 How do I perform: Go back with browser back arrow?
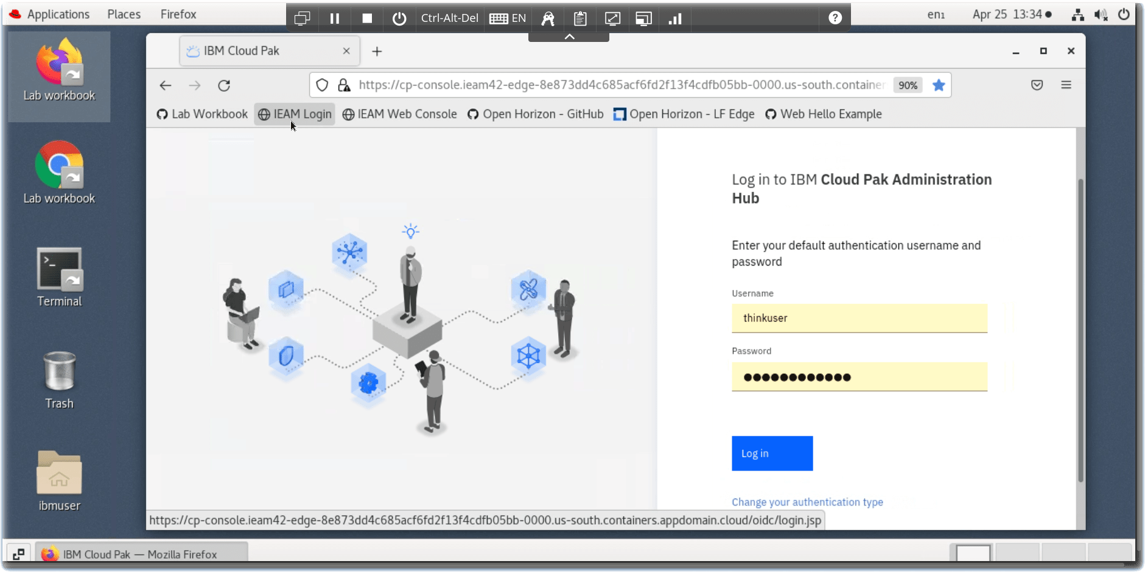click(166, 86)
